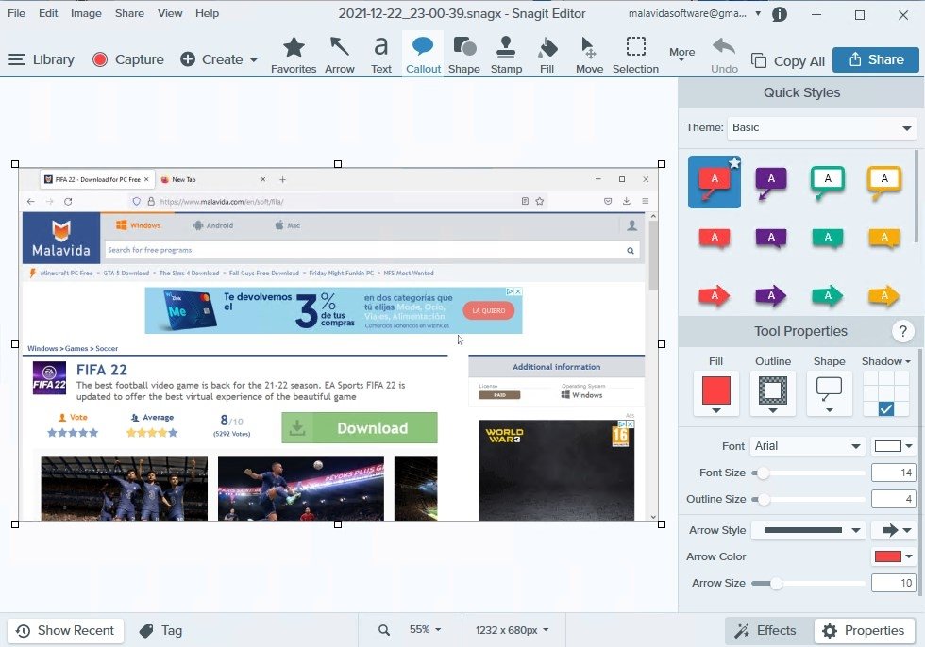Choose the orange arrow-shaped callout style
This screenshot has height=647, width=925.
point(883,295)
